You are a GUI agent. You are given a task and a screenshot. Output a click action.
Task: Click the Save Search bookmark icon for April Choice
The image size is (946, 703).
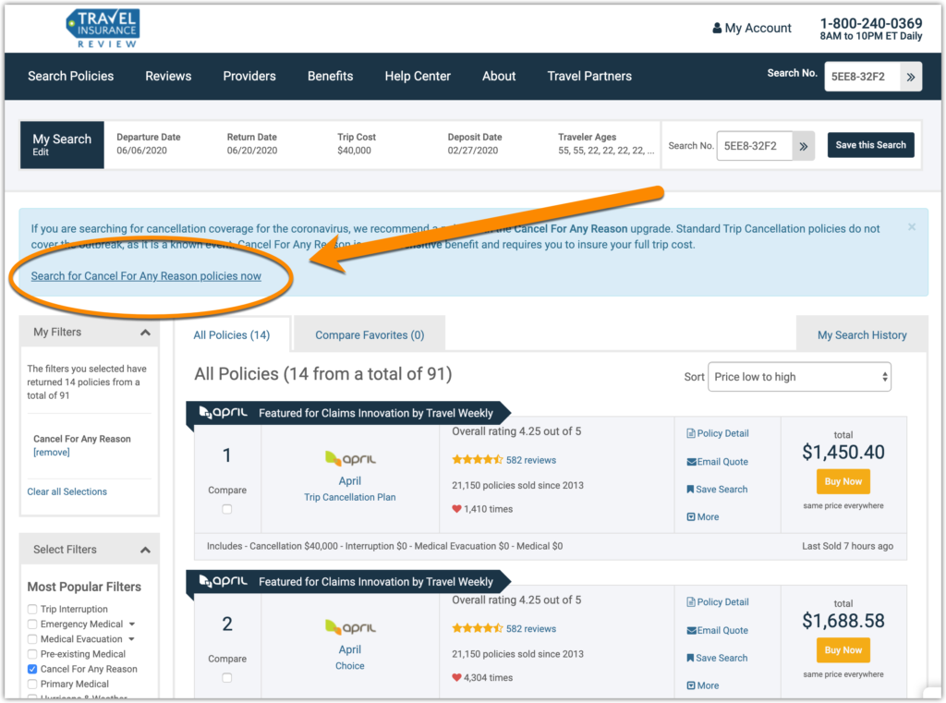[690, 659]
